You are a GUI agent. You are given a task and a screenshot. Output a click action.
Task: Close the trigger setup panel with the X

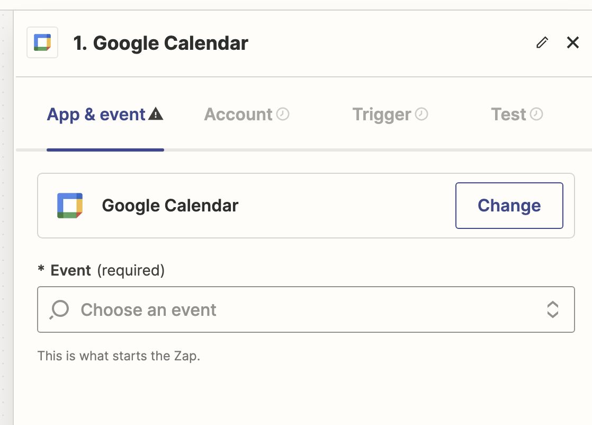[x=573, y=42]
